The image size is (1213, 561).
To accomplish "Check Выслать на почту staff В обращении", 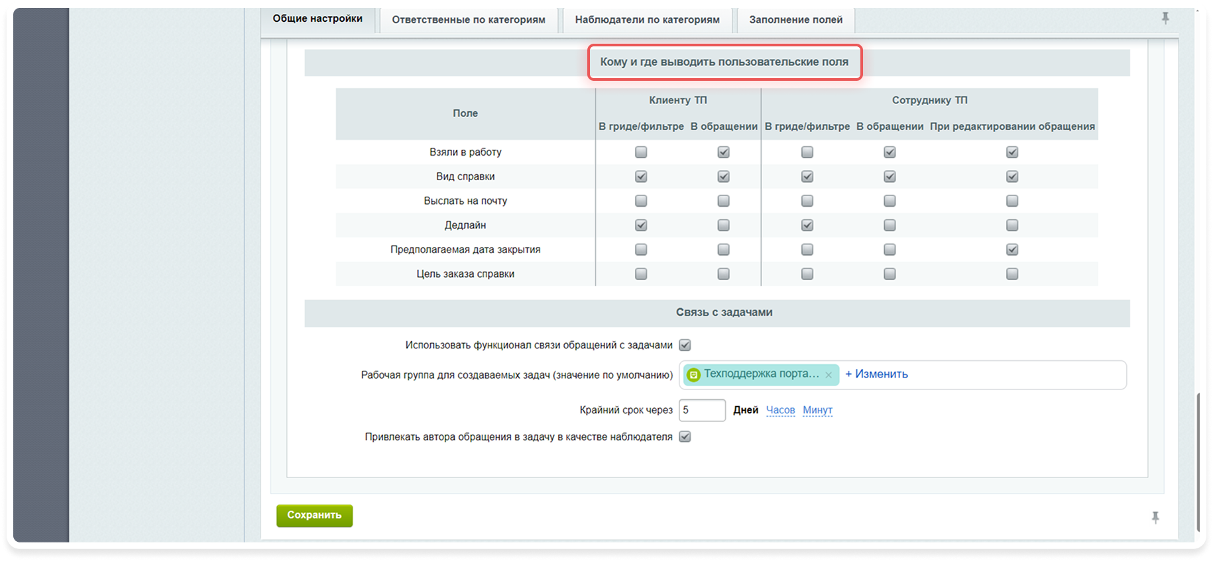I will (x=890, y=201).
